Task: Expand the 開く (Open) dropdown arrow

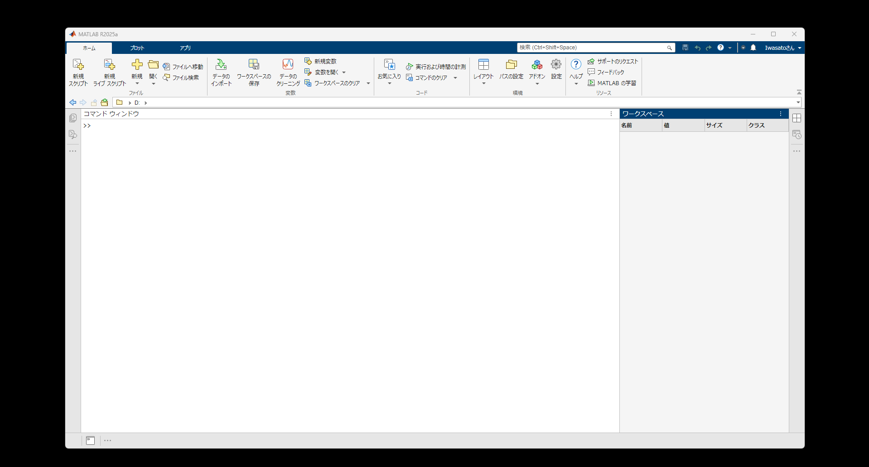Action: click(153, 83)
